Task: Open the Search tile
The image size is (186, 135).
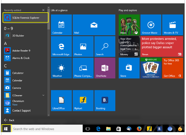Action: click(105, 47)
